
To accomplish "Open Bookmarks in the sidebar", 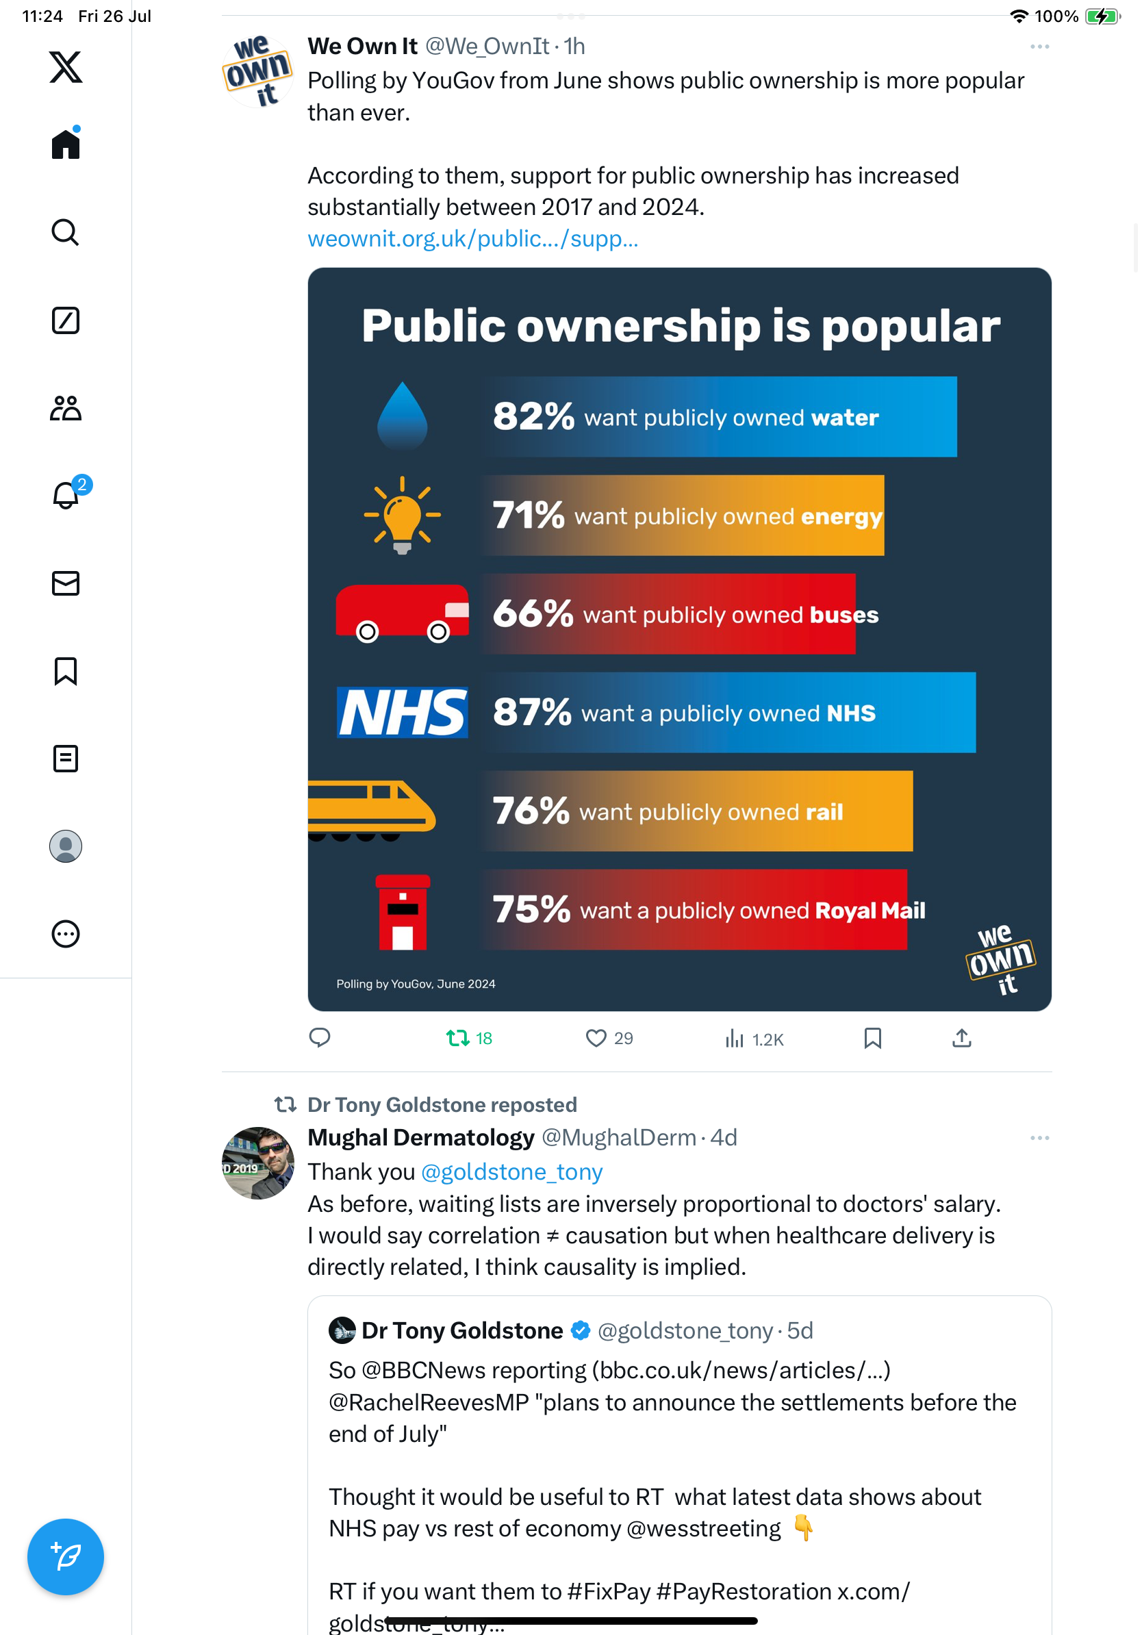I will click(x=66, y=671).
